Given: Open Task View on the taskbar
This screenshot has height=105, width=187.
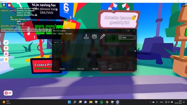Looking at the screenshot, I should (x=80, y=102).
